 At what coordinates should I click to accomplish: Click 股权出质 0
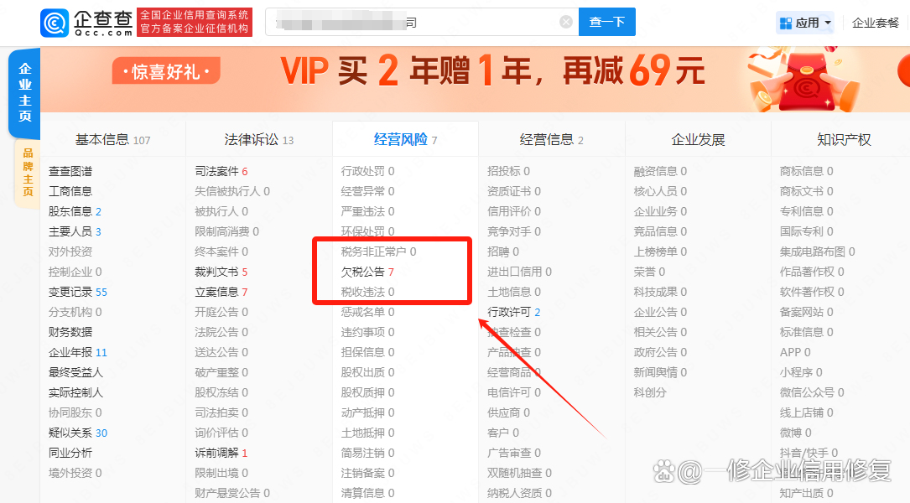(x=367, y=372)
